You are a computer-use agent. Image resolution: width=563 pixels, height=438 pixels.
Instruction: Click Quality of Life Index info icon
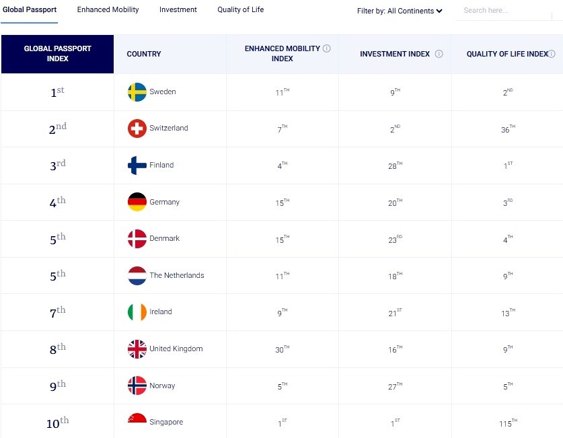(x=552, y=54)
